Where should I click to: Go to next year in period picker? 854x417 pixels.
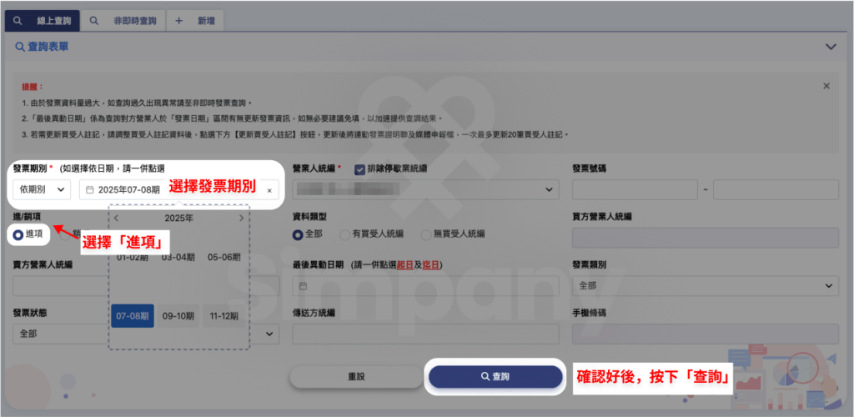click(242, 219)
